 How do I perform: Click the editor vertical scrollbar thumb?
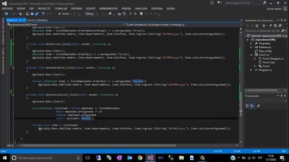241,104
